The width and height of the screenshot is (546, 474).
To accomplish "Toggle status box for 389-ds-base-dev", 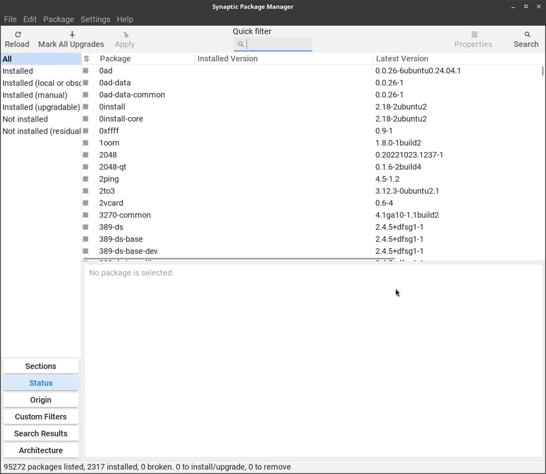I will pyautogui.click(x=85, y=251).
